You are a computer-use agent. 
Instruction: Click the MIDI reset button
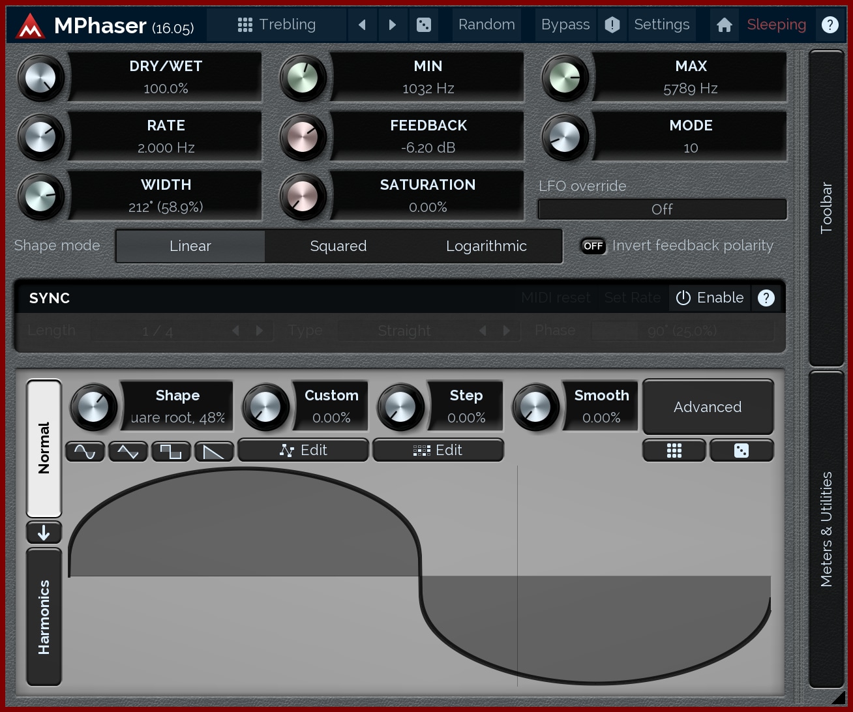556,298
